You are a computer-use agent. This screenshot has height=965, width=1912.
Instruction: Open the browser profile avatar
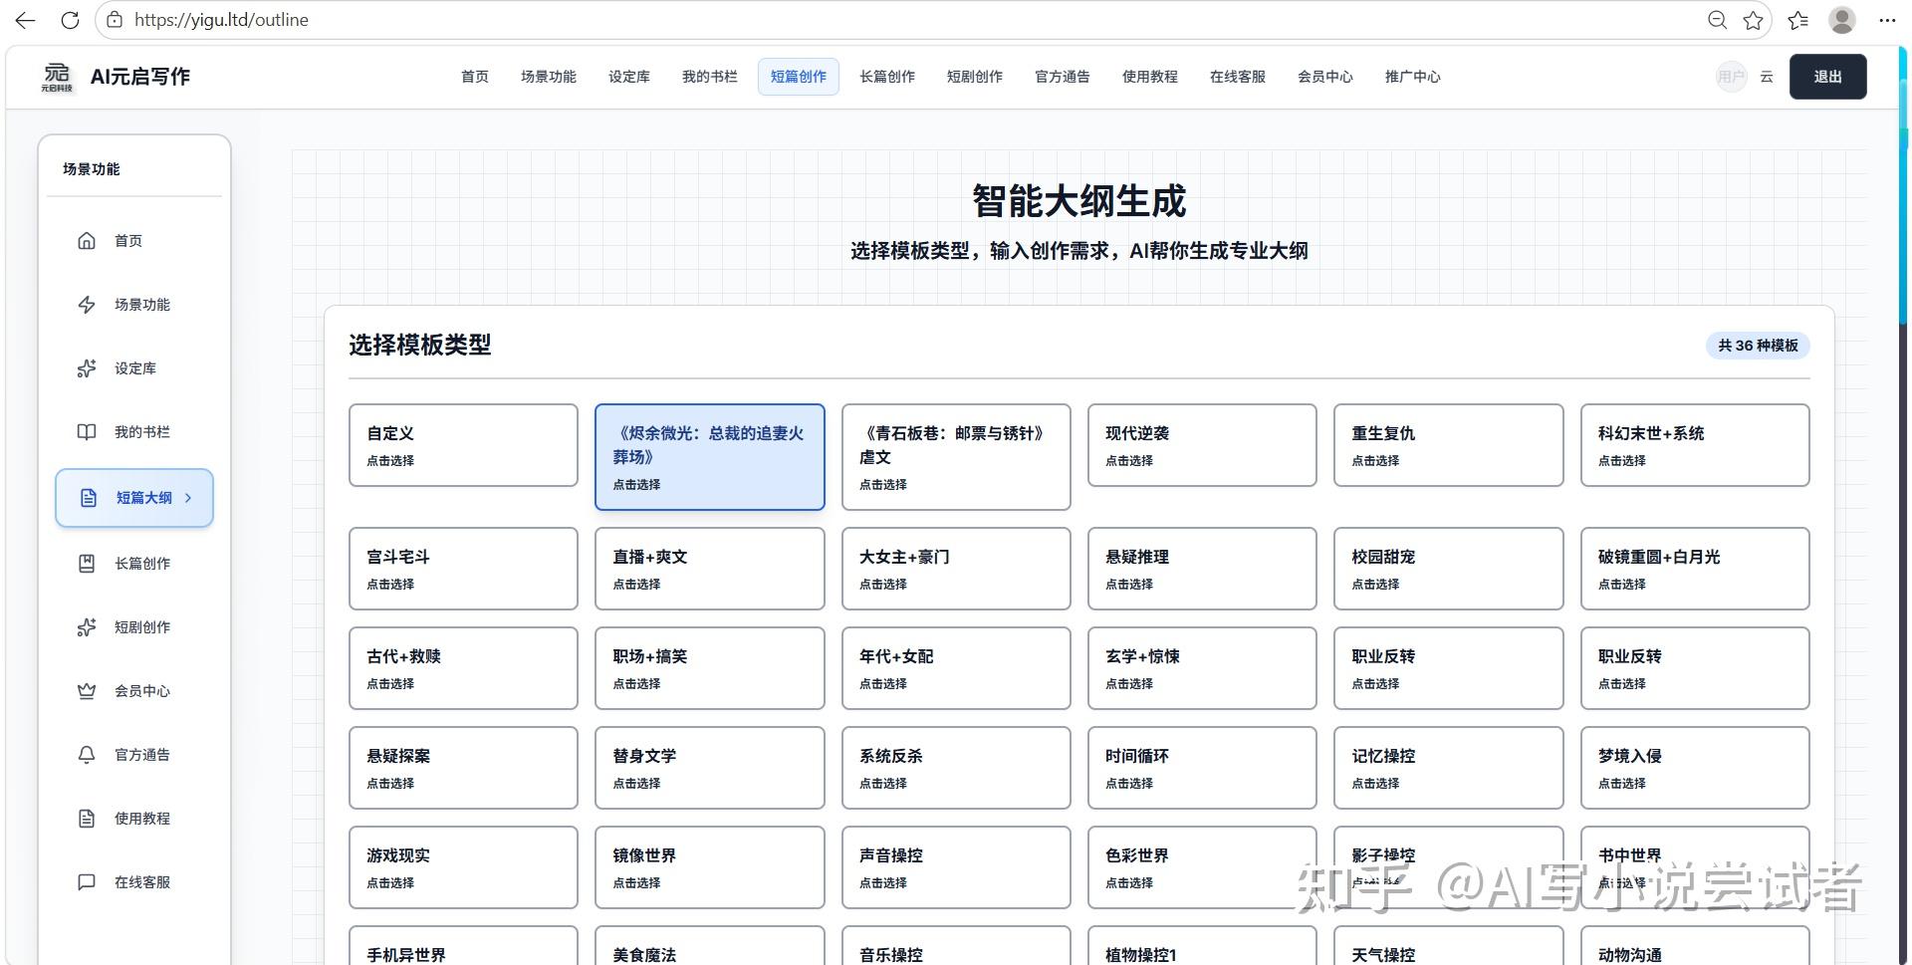[x=1842, y=20]
